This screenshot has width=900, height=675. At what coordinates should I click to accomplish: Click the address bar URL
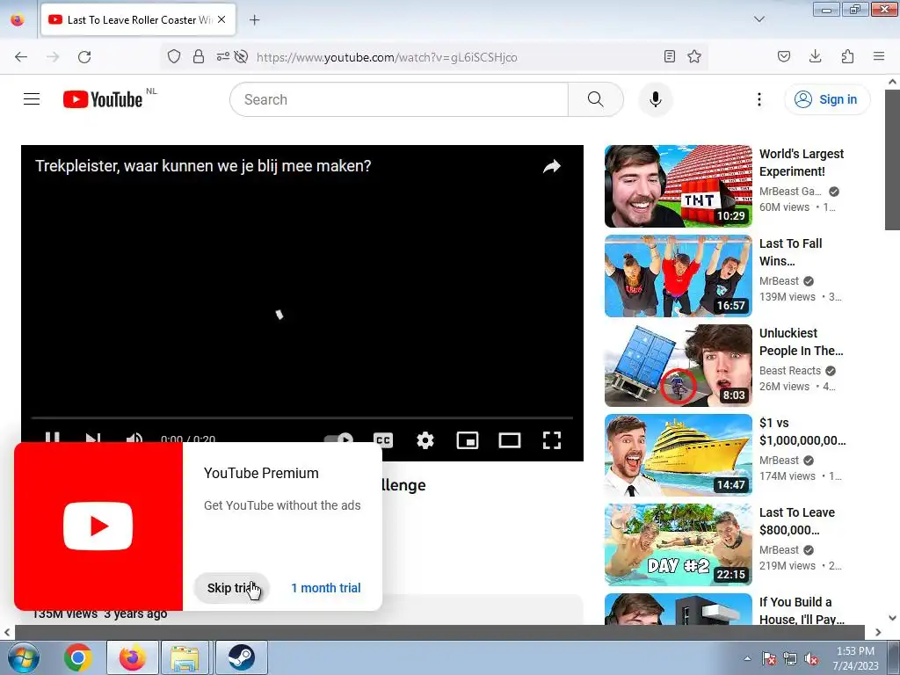coord(387,57)
